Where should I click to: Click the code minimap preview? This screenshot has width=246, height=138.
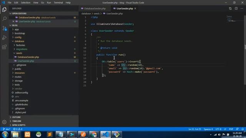pyautogui.click(x=231, y=19)
